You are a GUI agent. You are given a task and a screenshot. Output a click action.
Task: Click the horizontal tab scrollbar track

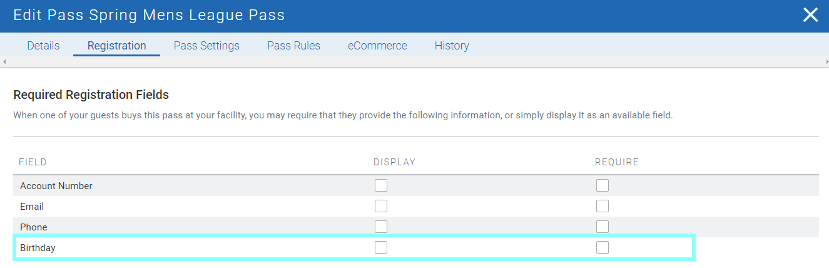414,62
